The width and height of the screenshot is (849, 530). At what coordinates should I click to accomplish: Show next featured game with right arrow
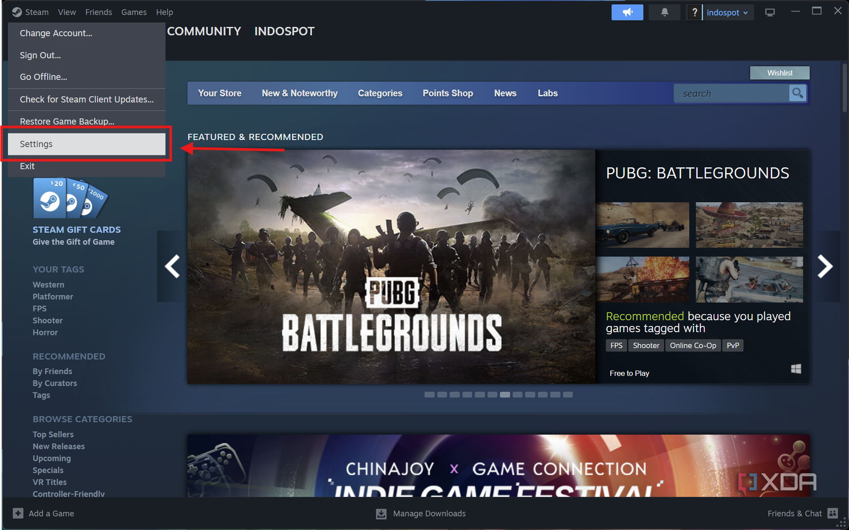pyautogui.click(x=825, y=266)
